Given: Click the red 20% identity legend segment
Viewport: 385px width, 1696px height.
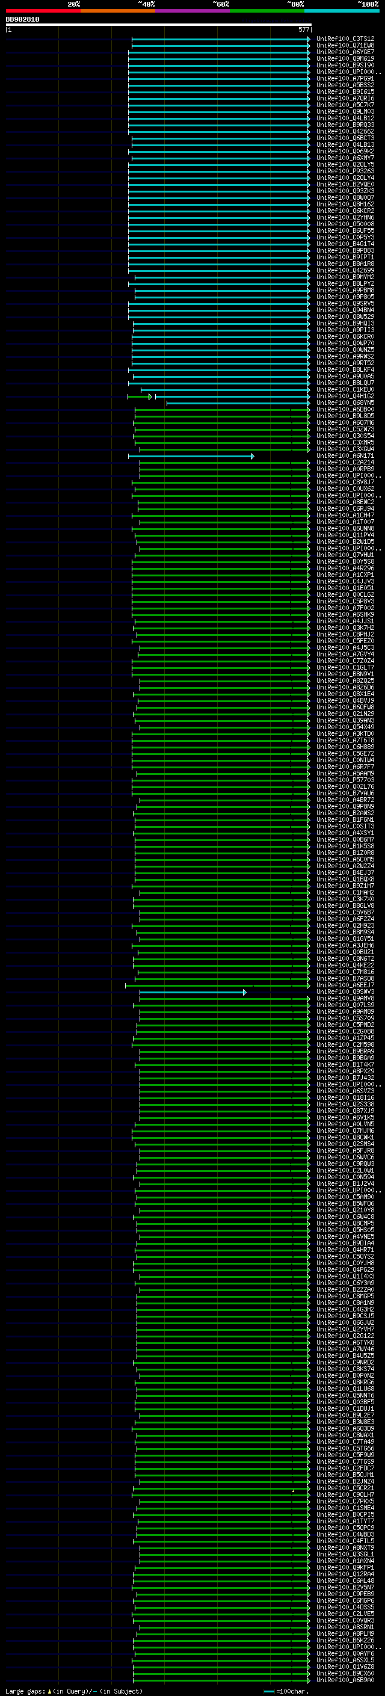Looking at the screenshot, I should coord(43,11).
